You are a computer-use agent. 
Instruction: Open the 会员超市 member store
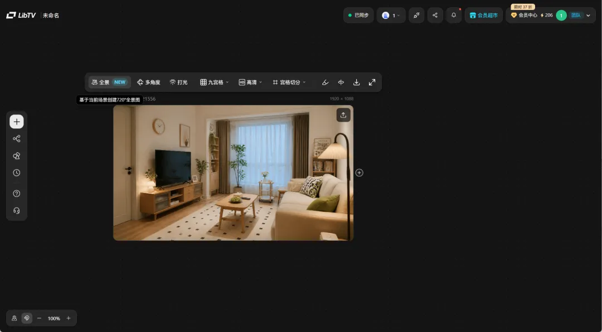pyautogui.click(x=484, y=16)
